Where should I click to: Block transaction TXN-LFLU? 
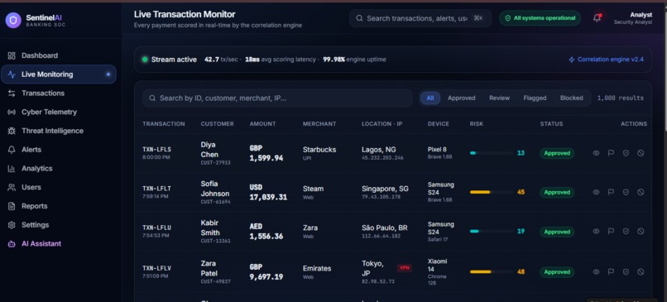pos(641,232)
